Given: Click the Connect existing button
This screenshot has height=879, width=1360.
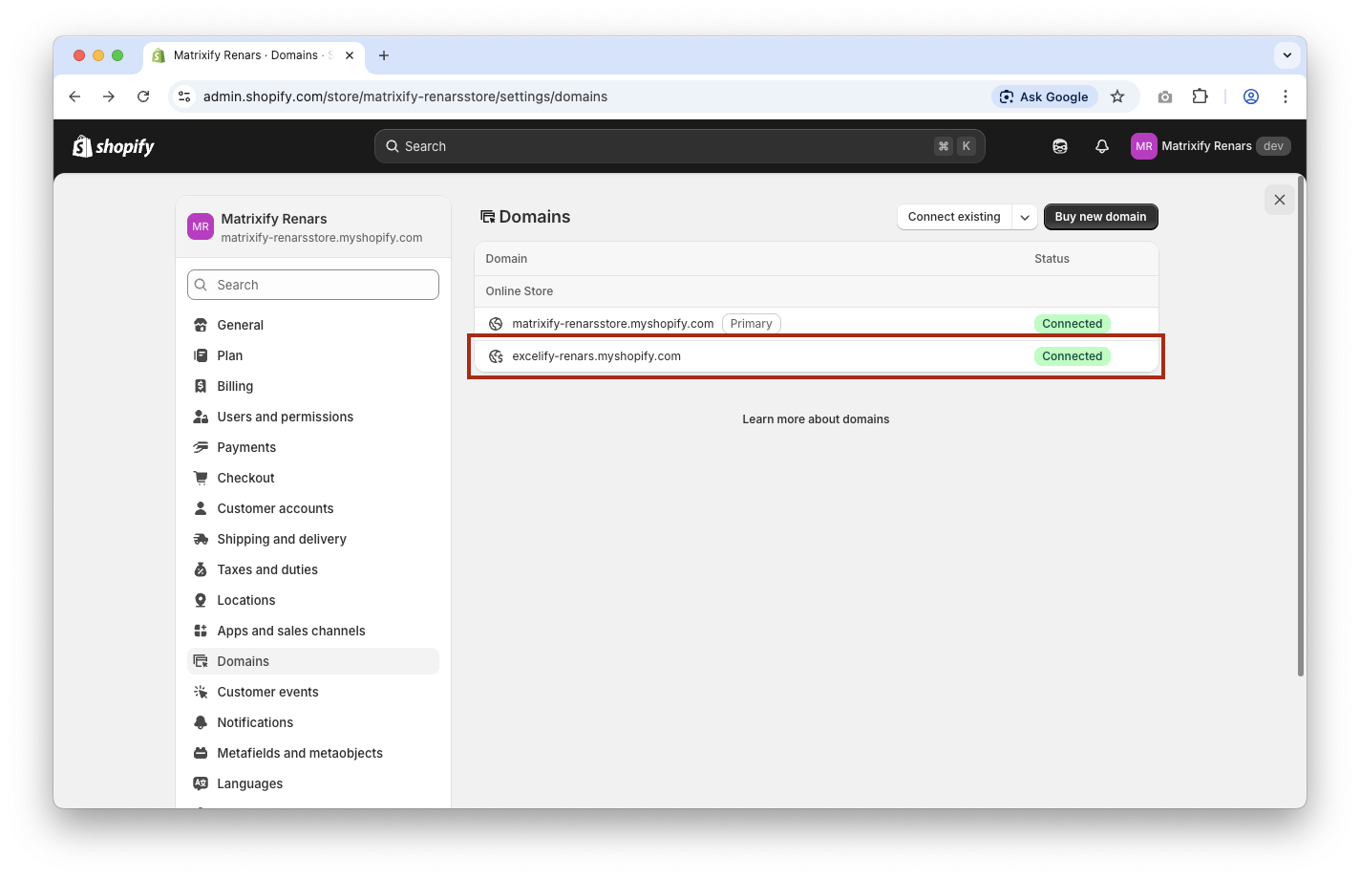Looking at the screenshot, I should pyautogui.click(x=953, y=217).
